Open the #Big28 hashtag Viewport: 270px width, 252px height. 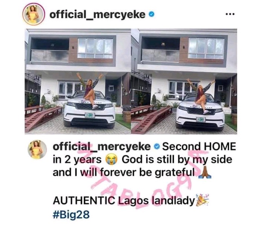71,215
